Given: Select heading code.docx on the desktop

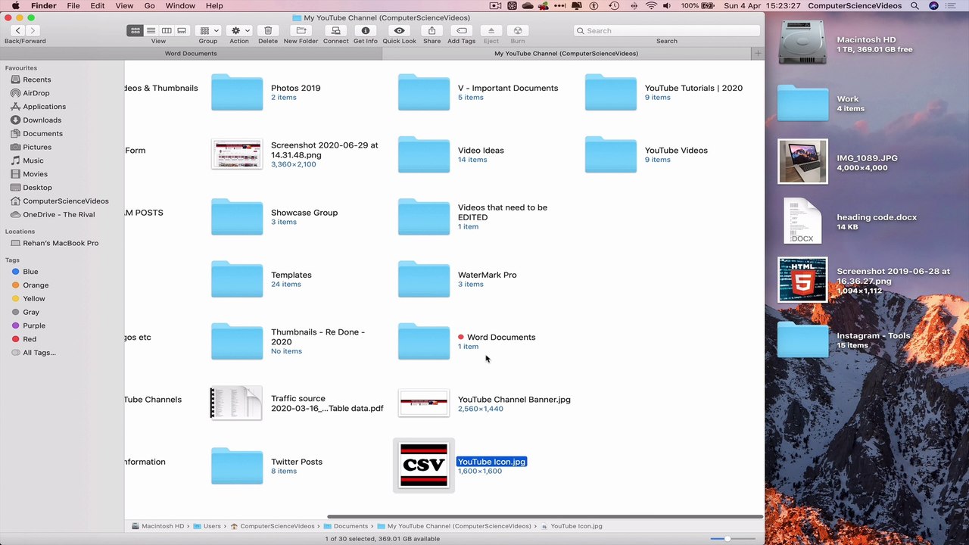Looking at the screenshot, I should [802, 221].
